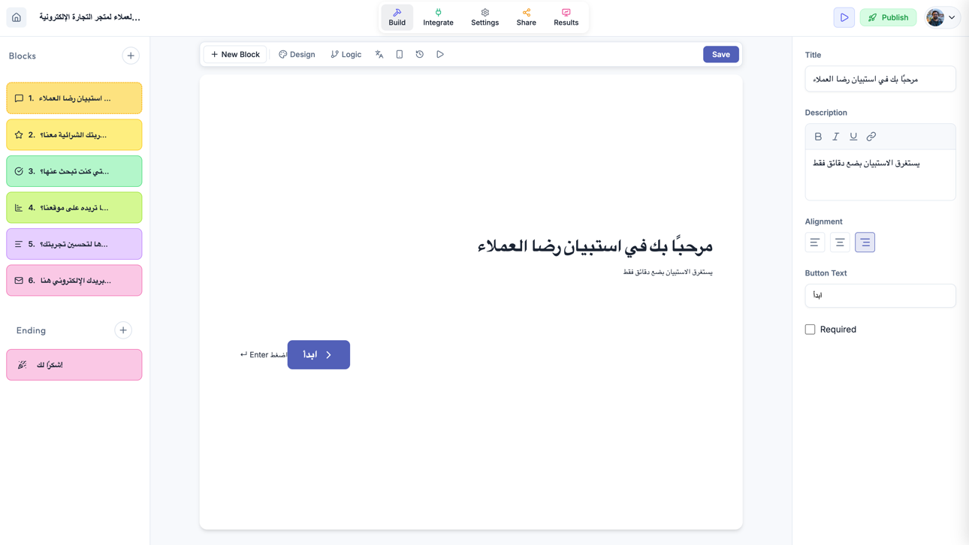Return home via the house icon
Viewport: 969px width, 545px height.
pyautogui.click(x=16, y=16)
